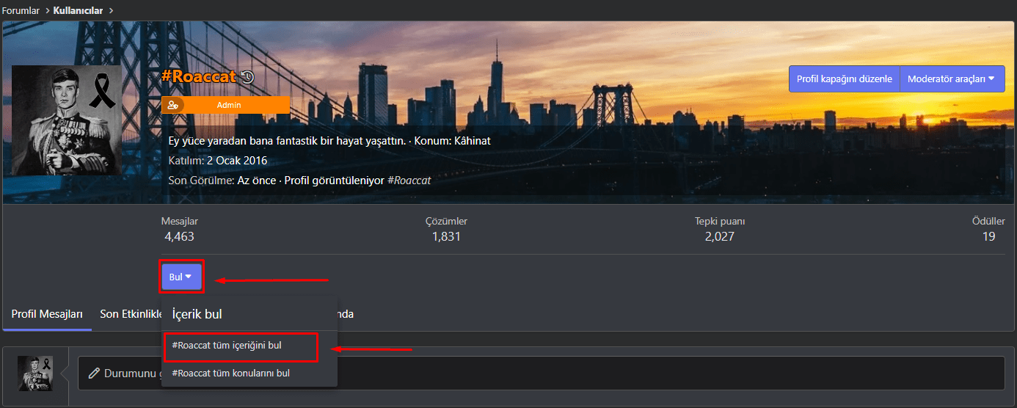Open the Ödüller count 19
This screenshot has width=1017, height=408.
988,236
